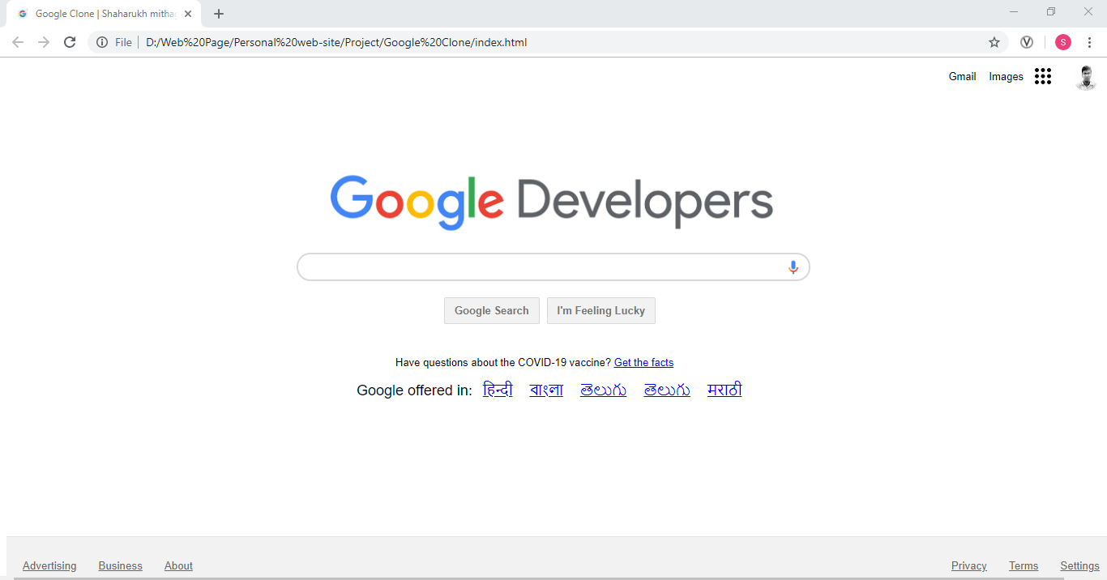This screenshot has width=1107, height=580.
Task: Open Images from the top navigation
Action: (x=1005, y=76)
